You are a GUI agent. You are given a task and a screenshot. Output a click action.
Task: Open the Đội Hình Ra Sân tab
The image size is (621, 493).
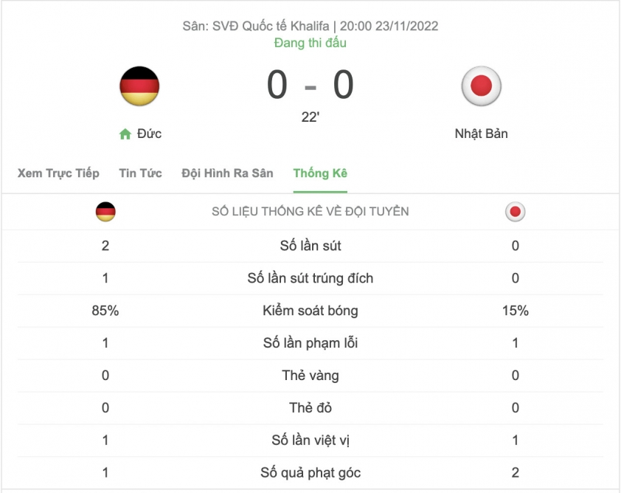click(x=227, y=173)
